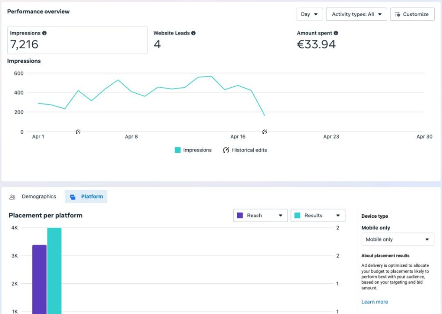
Task: Click the Demographics people icon
Action: 13,197
